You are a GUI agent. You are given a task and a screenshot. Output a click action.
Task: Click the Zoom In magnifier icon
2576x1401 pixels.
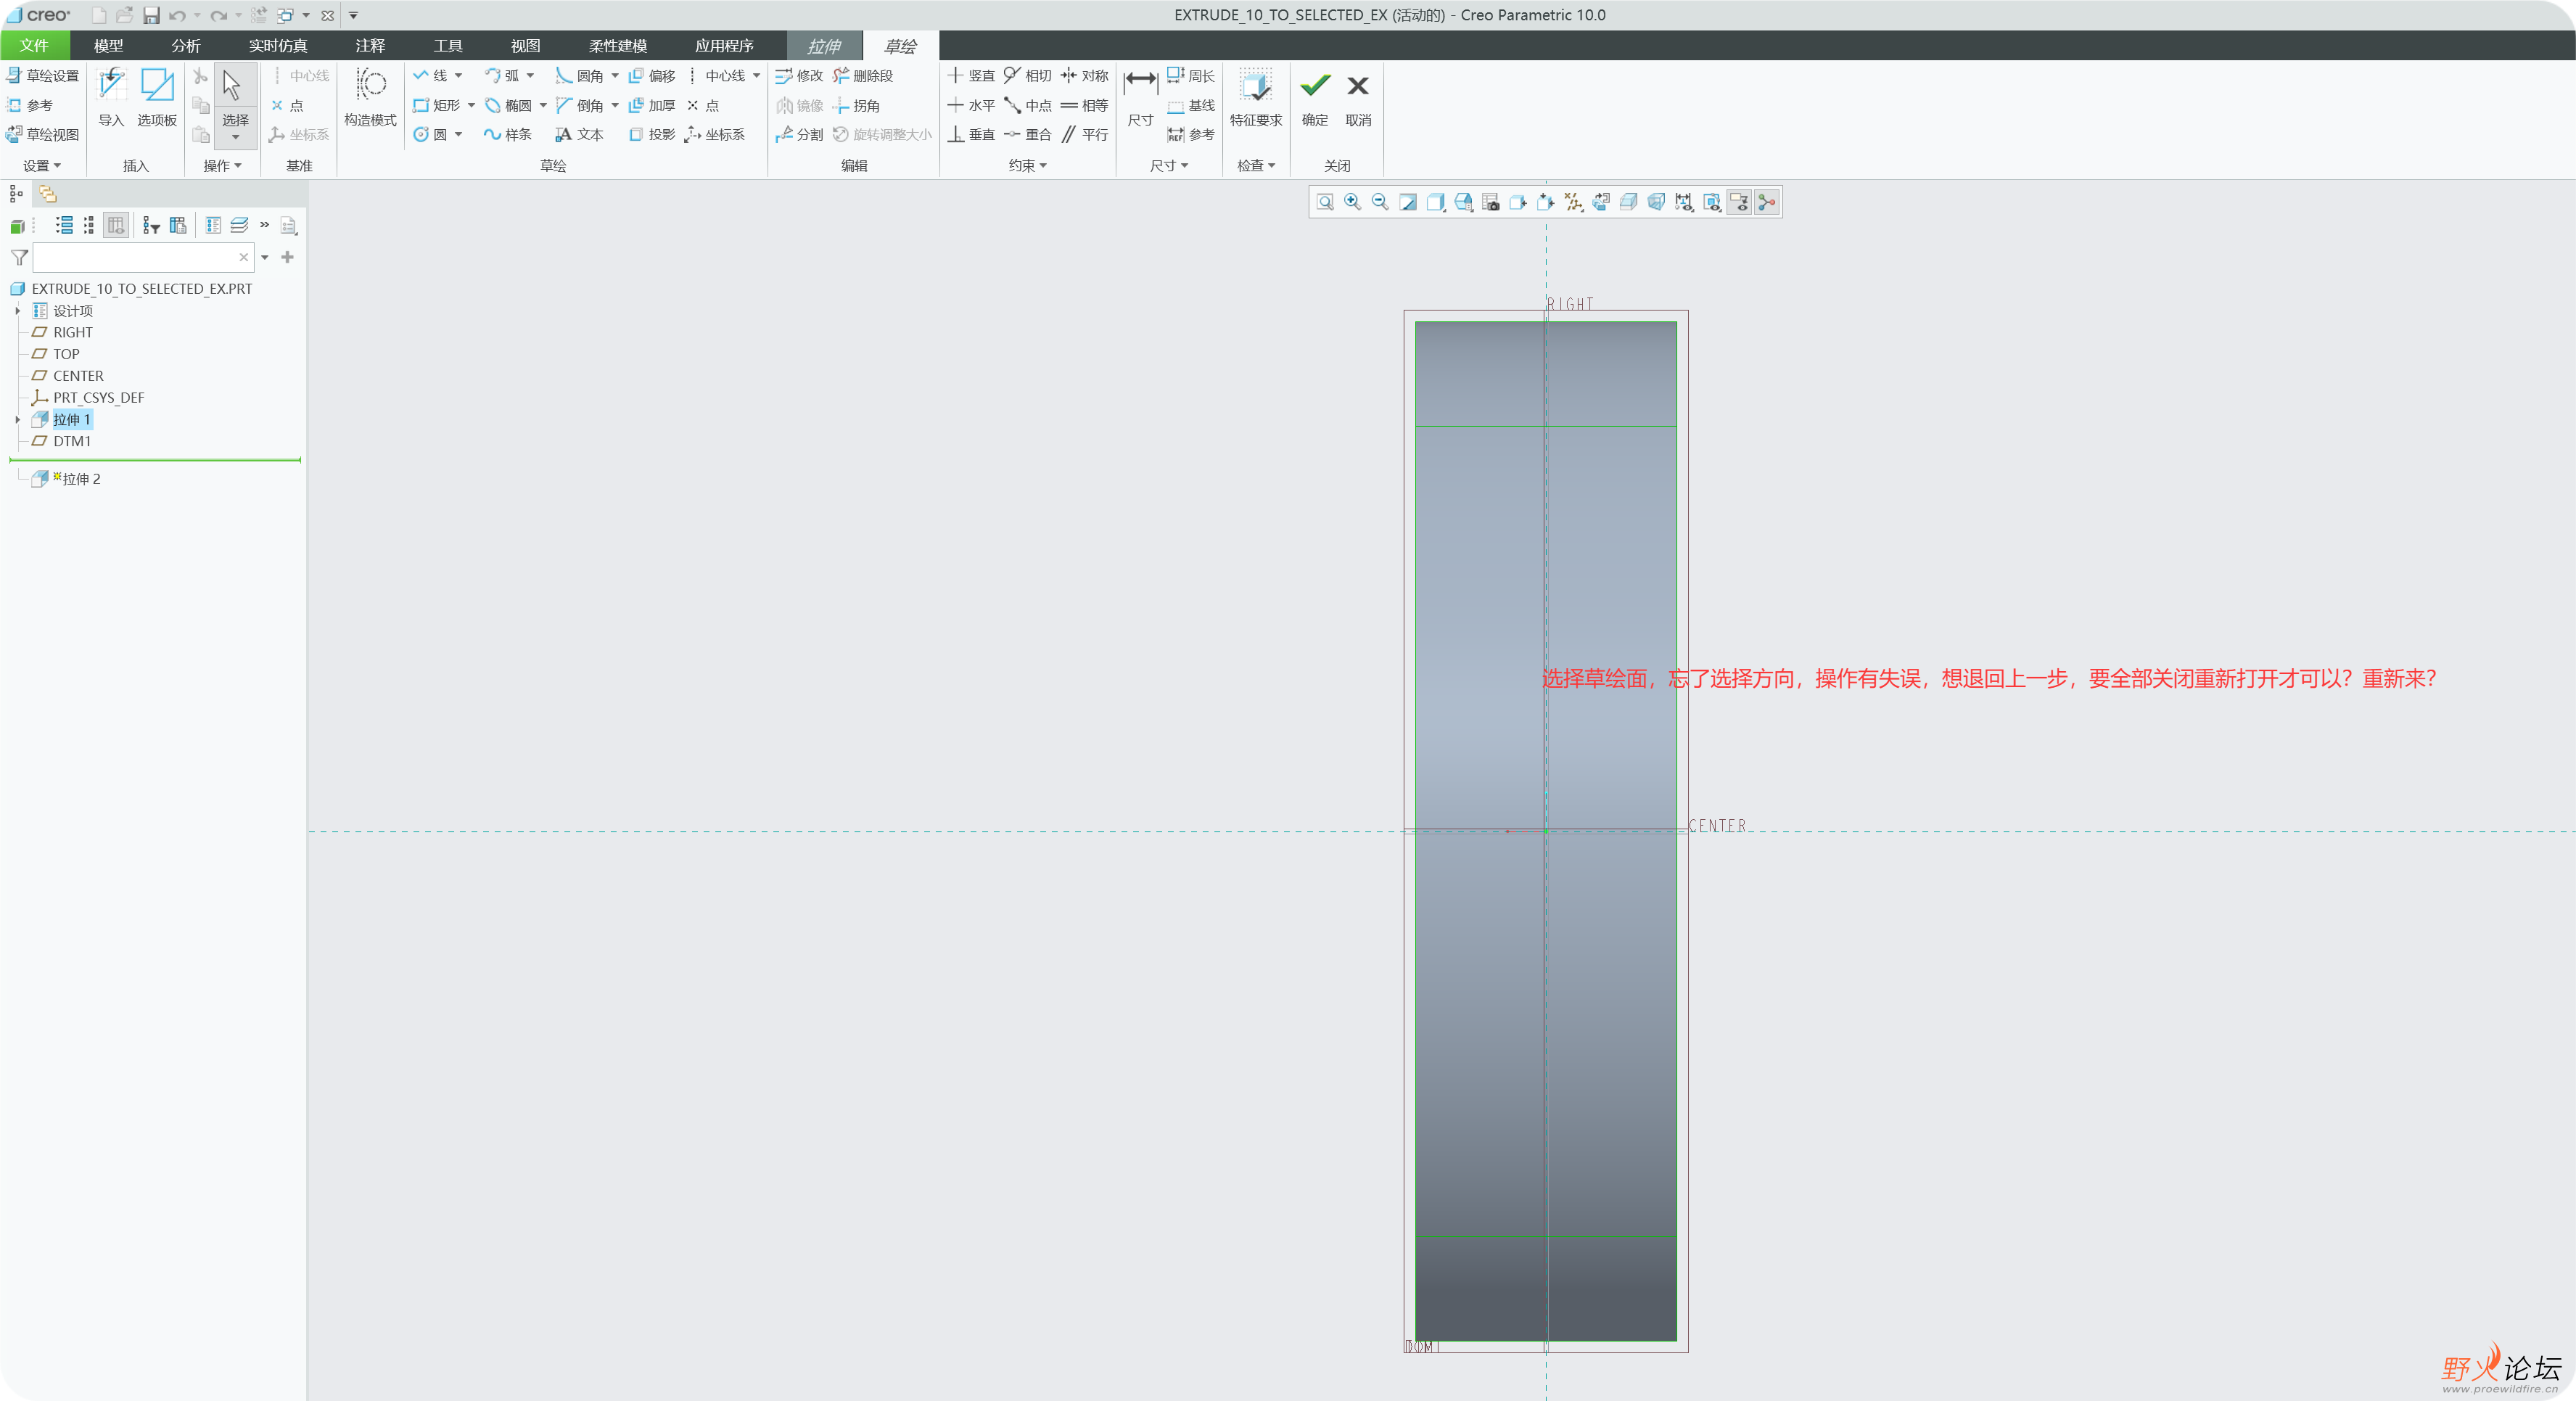tap(1353, 202)
